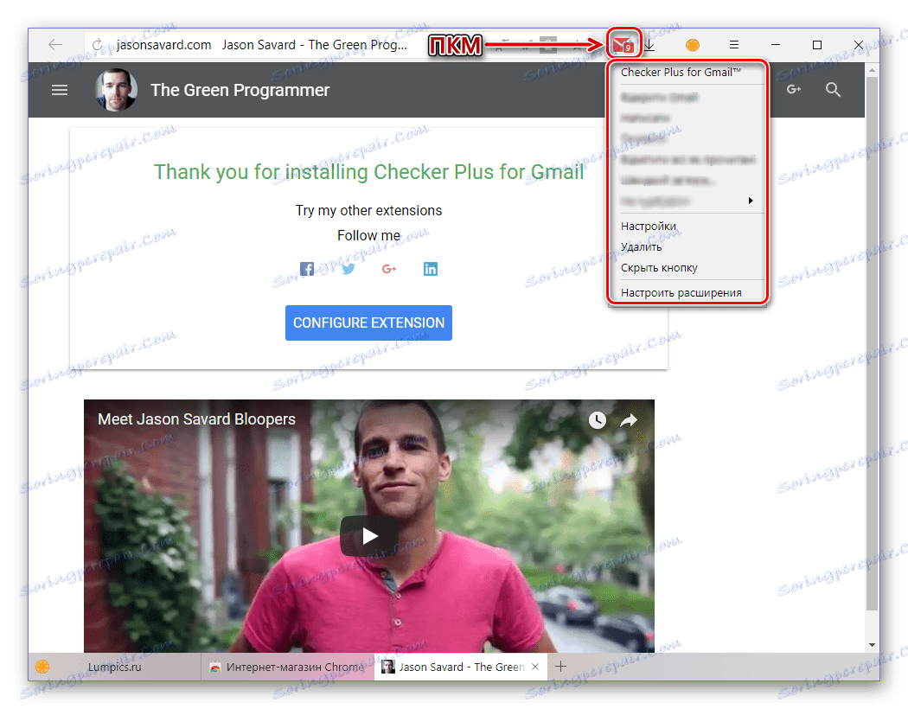Image resolution: width=908 pixels, height=709 pixels.
Task: Click the browser back arrow
Action: pyautogui.click(x=55, y=45)
